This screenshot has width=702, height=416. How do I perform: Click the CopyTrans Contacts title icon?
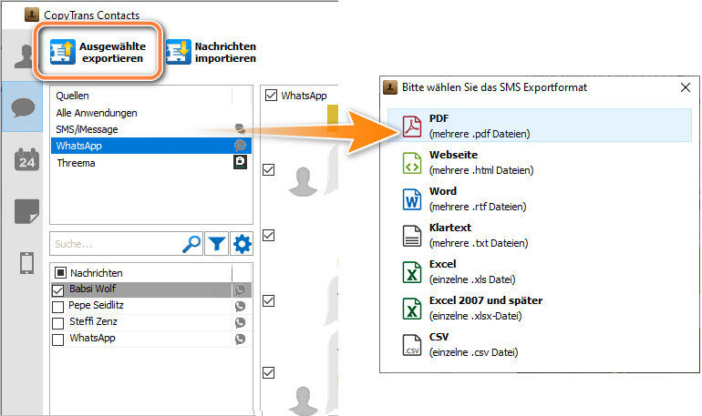[x=31, y=15]
